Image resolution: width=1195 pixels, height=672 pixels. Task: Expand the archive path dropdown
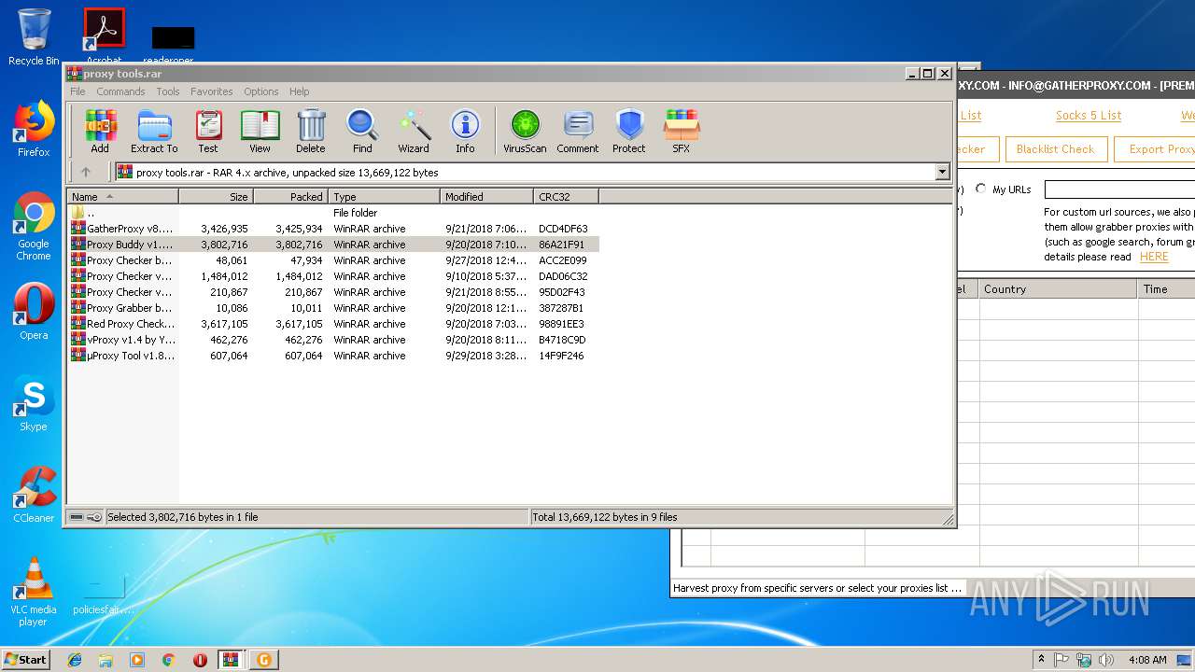942,172
